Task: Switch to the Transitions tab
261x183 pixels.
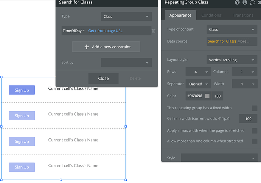Action: tap(243, 15)
